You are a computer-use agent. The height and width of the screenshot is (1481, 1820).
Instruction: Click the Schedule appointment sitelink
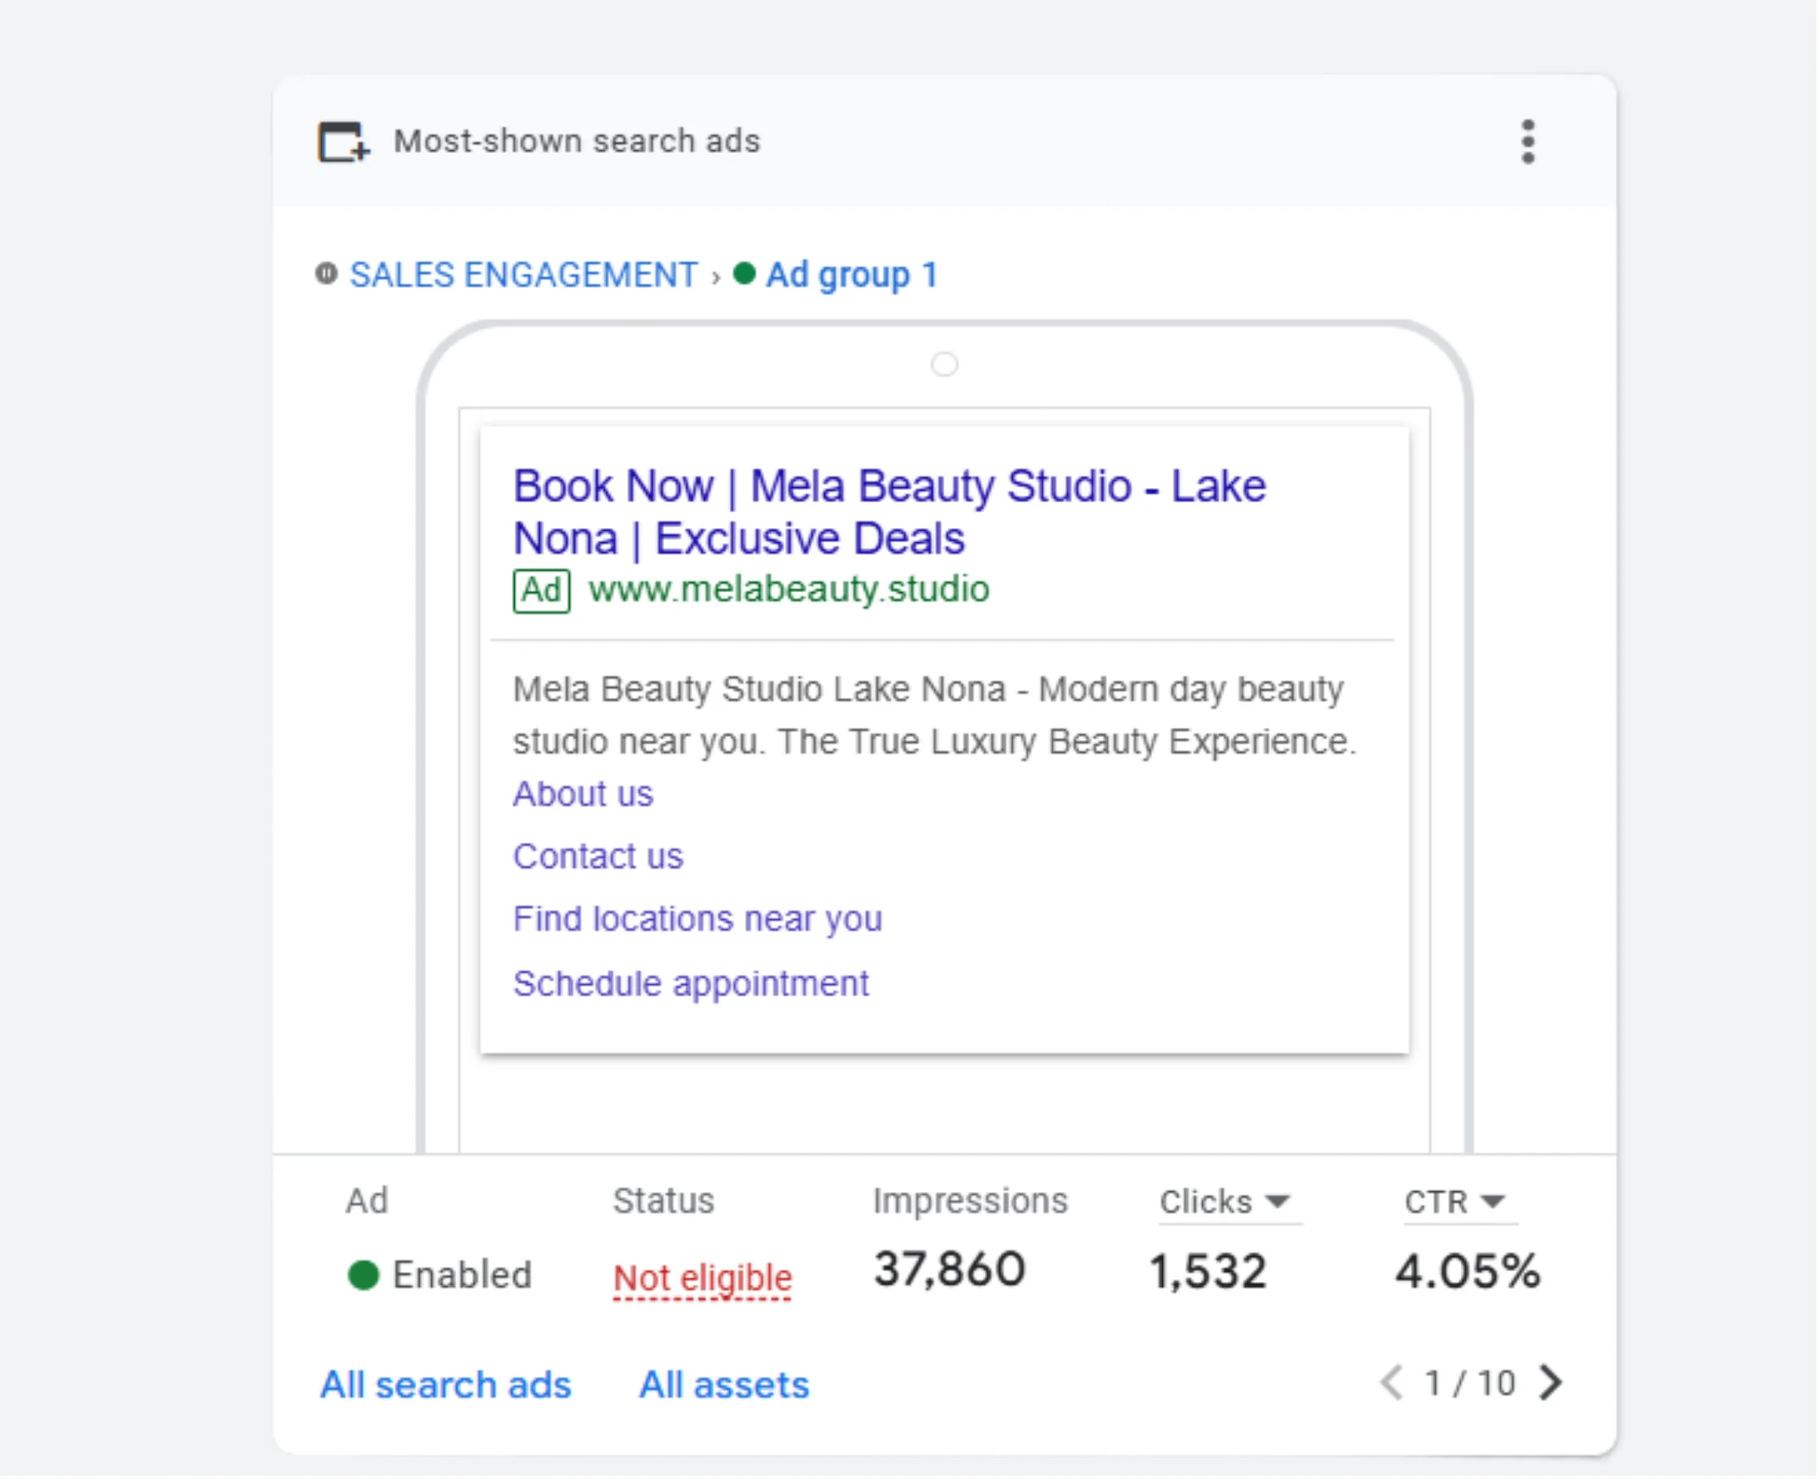click(691, 983)
